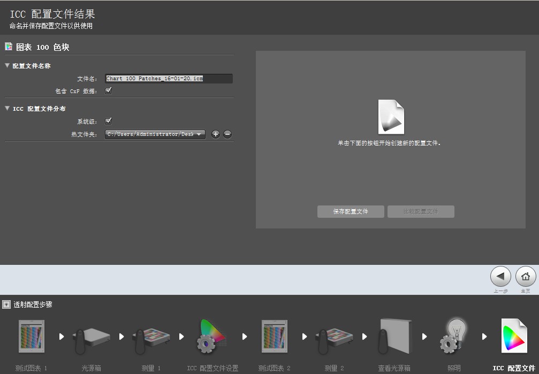Click the 文件名 text field
539x374 pixels.
click(x=169, y=79)
